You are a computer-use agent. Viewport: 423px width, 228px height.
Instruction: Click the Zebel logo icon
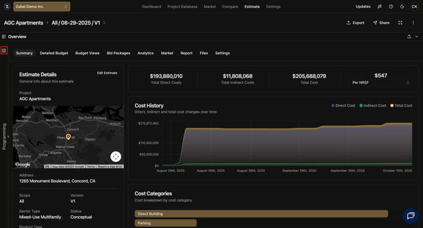[7, 6]
